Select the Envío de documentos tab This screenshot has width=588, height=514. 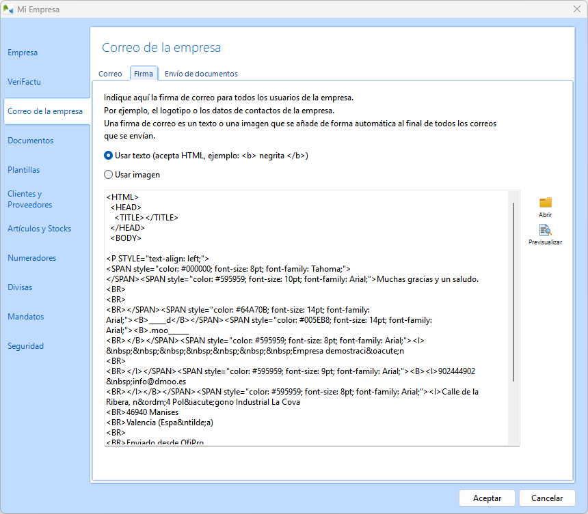(x=202, y=73)
